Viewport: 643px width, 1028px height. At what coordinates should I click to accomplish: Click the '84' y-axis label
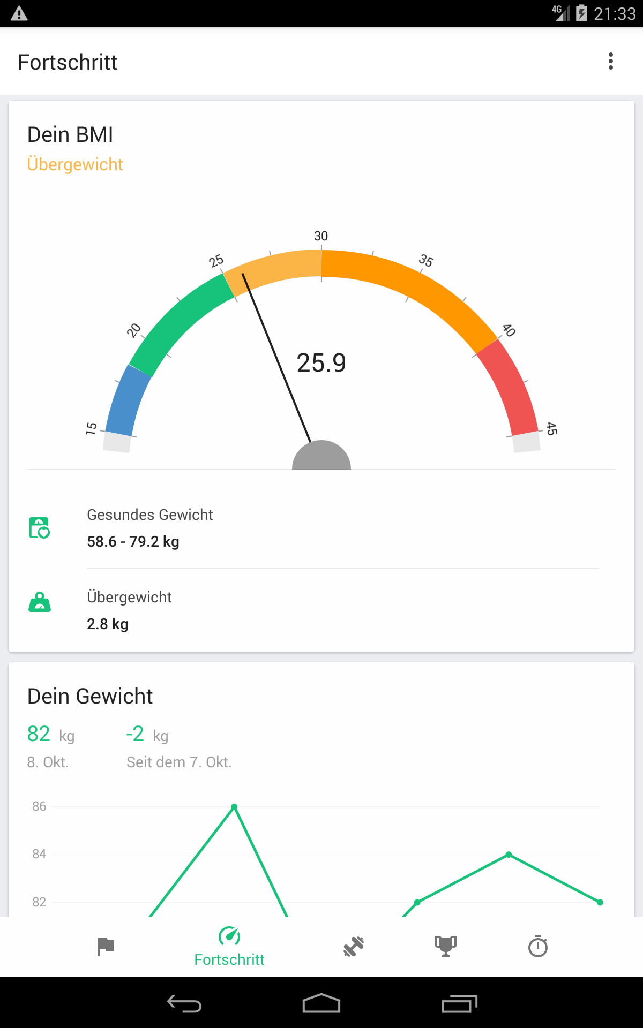[39, 854]
